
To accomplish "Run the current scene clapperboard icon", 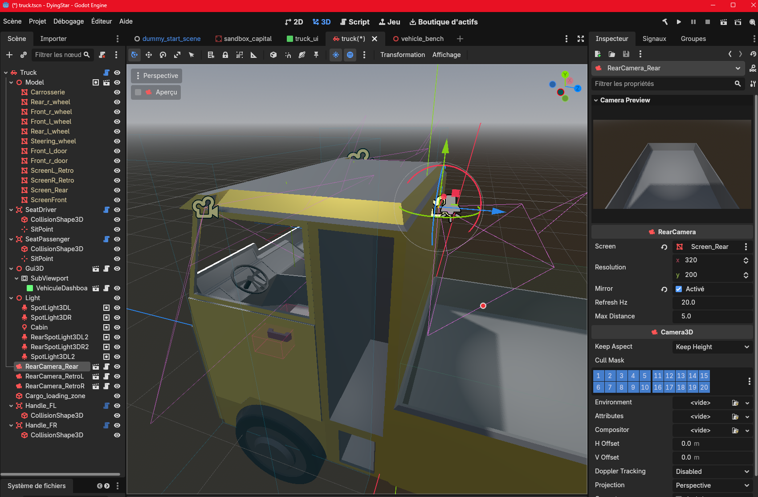I will pyautogui.click(x=724, y=22).
